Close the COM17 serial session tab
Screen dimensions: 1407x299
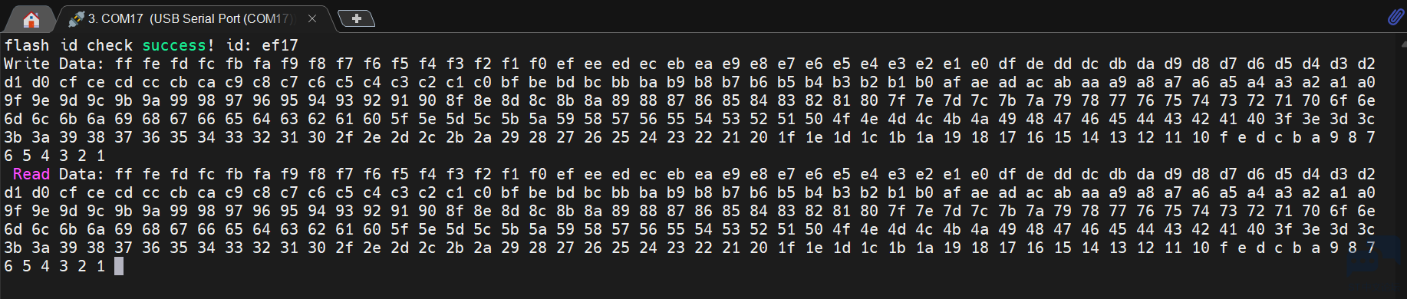click(311, 18)
